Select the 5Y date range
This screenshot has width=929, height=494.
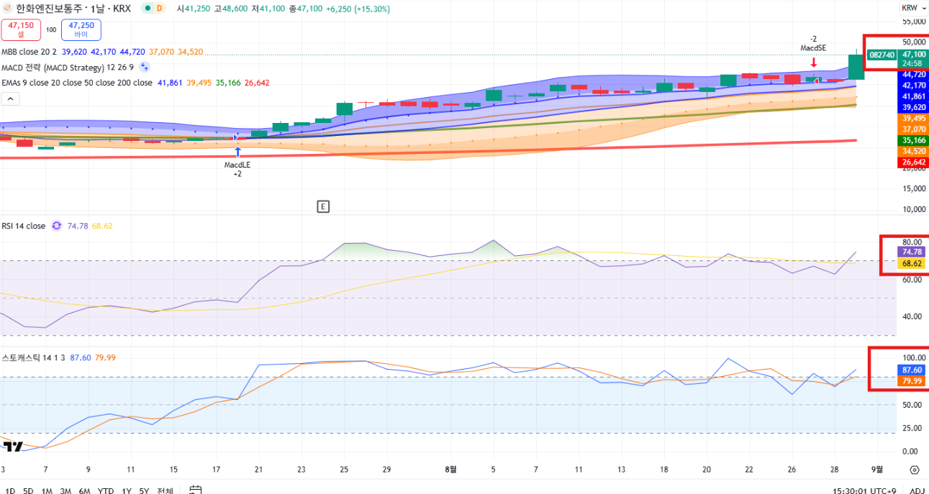click(144, 491)
